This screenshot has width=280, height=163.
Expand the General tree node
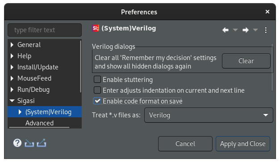pyautogui.click(x=12, y=45)
